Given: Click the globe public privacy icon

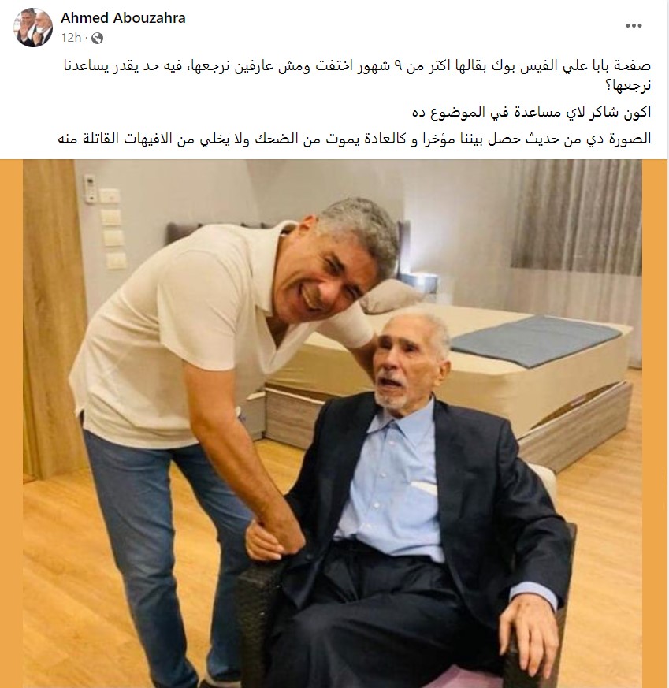Looking at the screenshot, I should (x=98, y=39).
